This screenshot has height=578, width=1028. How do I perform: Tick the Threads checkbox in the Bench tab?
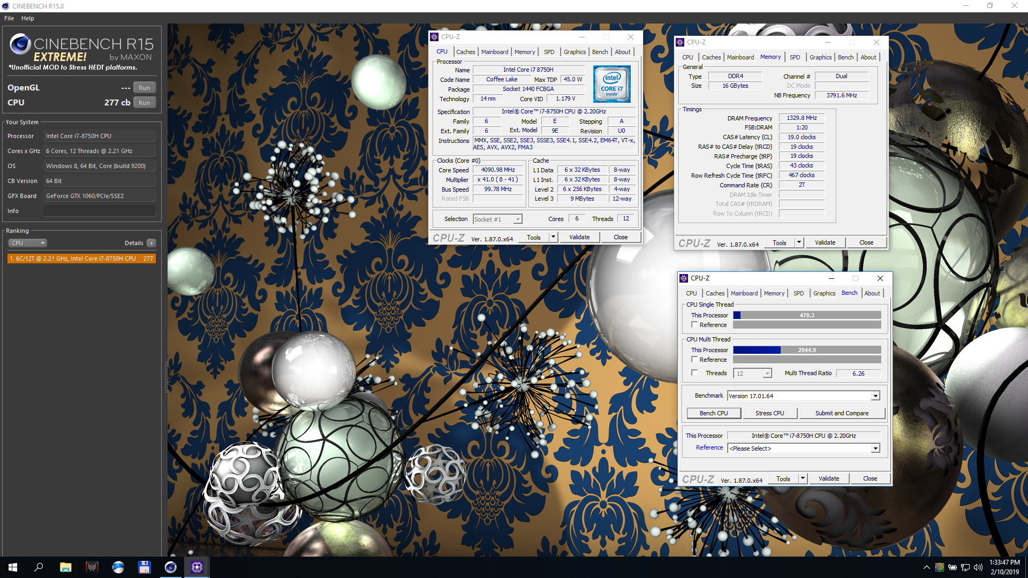(x=694, y=373)
